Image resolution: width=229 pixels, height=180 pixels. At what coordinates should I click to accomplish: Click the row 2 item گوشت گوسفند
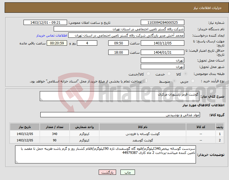143,140
